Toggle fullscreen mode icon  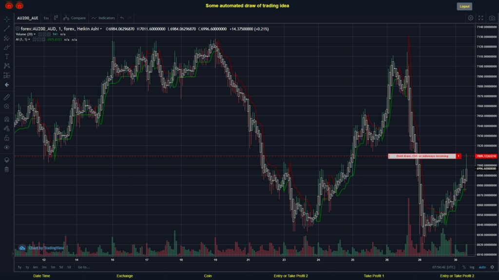click(x=481, y=18)
